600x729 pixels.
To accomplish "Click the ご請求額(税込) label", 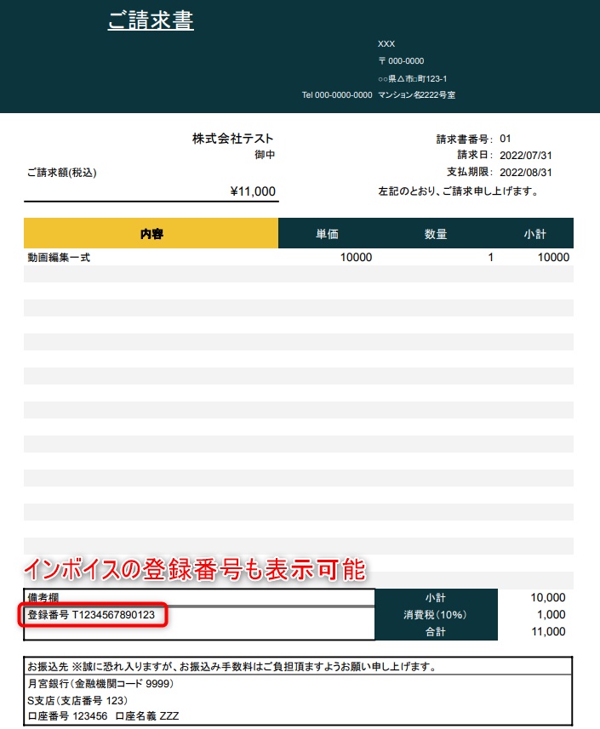I will (x=62, y=173).
